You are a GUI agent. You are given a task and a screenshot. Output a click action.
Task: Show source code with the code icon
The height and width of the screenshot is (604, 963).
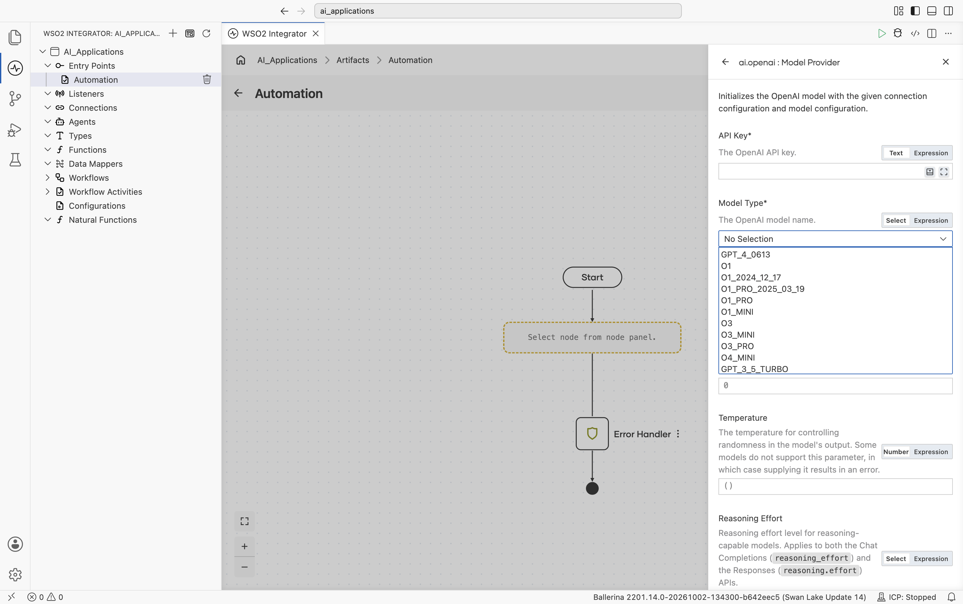click(x=915, y=33)
